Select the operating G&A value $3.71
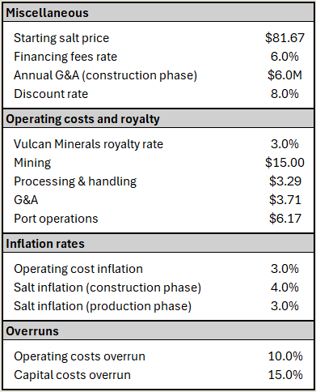The image size is (316, 392). (x=285, y=200)
